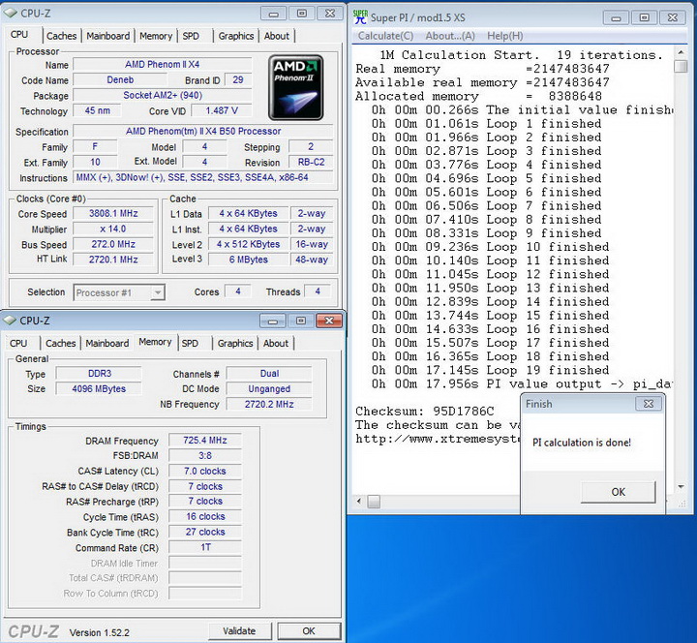The image size is (697, 643).
Task: Open the Help(H) menu in Super PI
Action: click(x=505, y=36)
